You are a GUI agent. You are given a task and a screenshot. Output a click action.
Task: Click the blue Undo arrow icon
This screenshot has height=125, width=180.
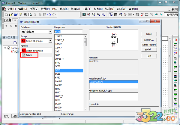(x=49, y=15)
